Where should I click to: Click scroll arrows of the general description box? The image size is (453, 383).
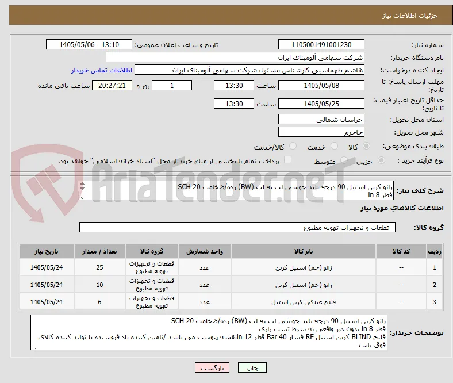pyautogui.click(x=82, y=186)
